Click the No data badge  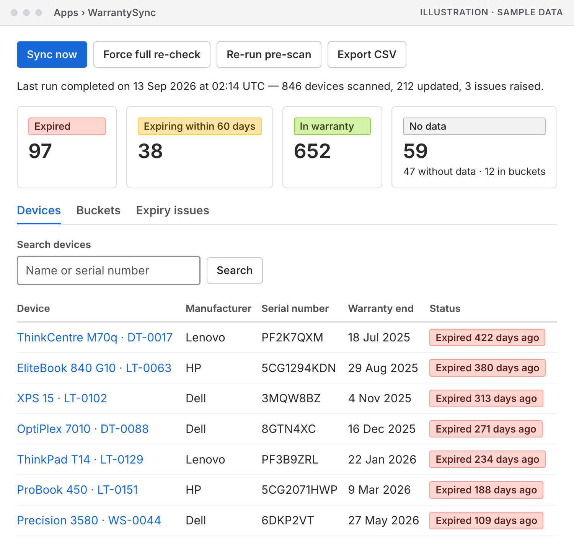point(474,126)
